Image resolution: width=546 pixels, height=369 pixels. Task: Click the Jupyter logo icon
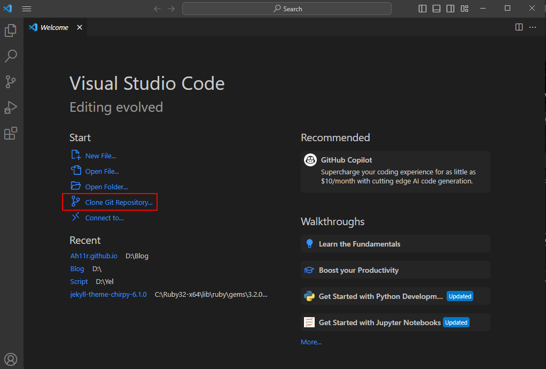coord(309,322)
